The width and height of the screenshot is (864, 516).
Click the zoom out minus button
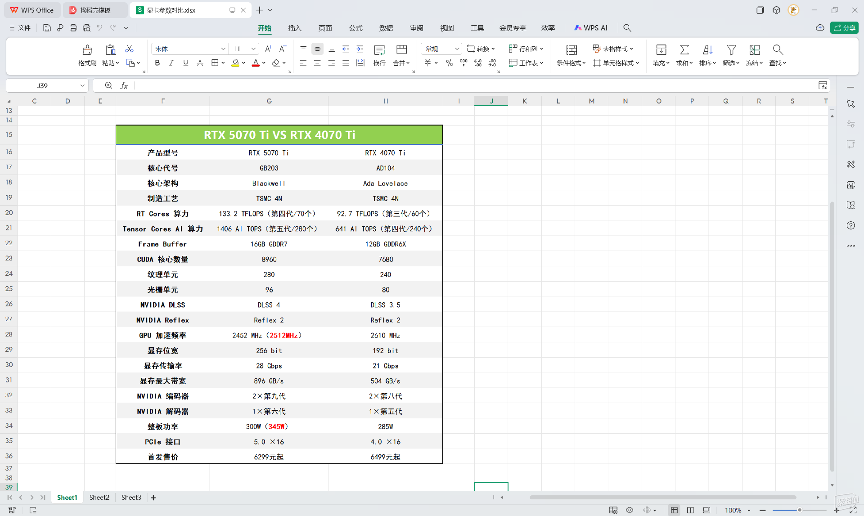(x=763, y=510)
